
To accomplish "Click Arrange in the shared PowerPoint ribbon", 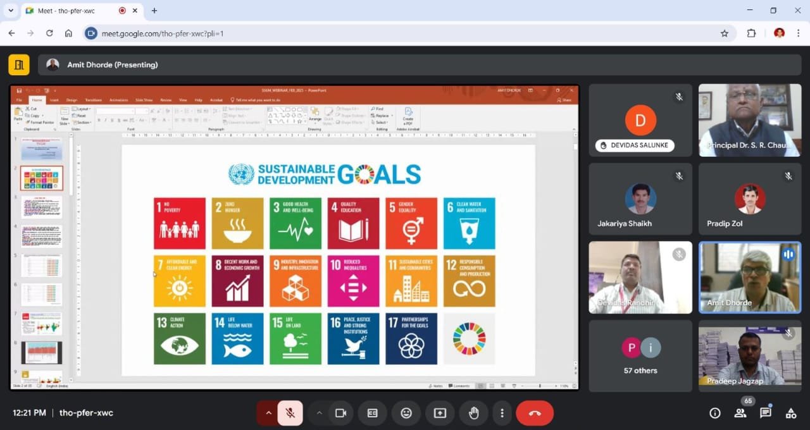I will 315,114.
